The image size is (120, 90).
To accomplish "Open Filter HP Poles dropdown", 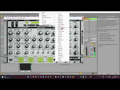I will [x=40, y=60].
